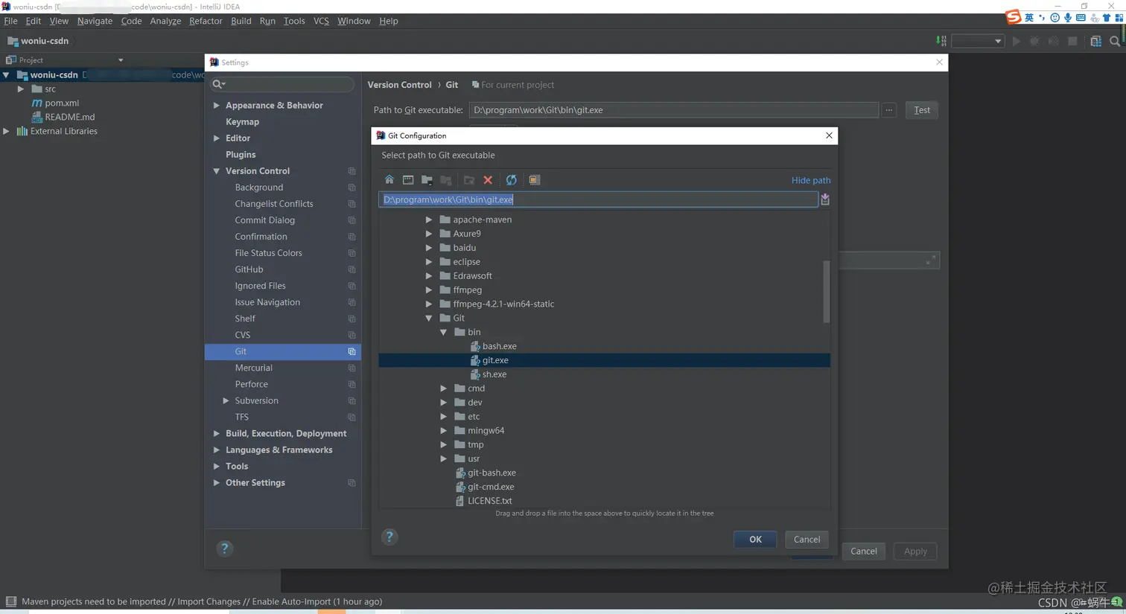Click status bar tool window toggle icon

[x=10, y=601]
